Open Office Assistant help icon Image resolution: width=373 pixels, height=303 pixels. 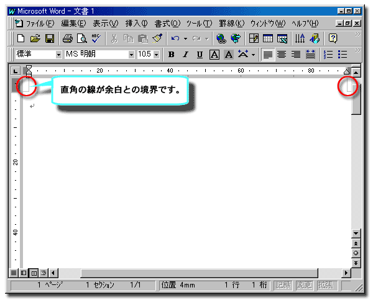(333, 38)
